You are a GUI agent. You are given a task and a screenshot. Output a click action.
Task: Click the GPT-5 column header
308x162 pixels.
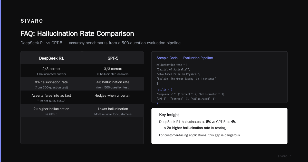coord(113,58)
